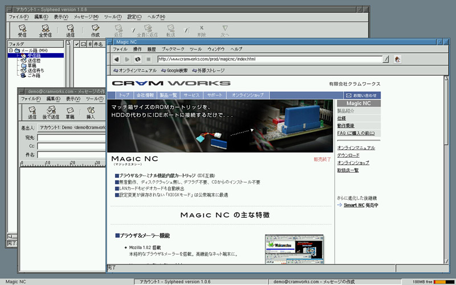Select the 送信控 sent folder
Image resolution: width=456 pixels, height=285 pixels.
coord(34,60)
